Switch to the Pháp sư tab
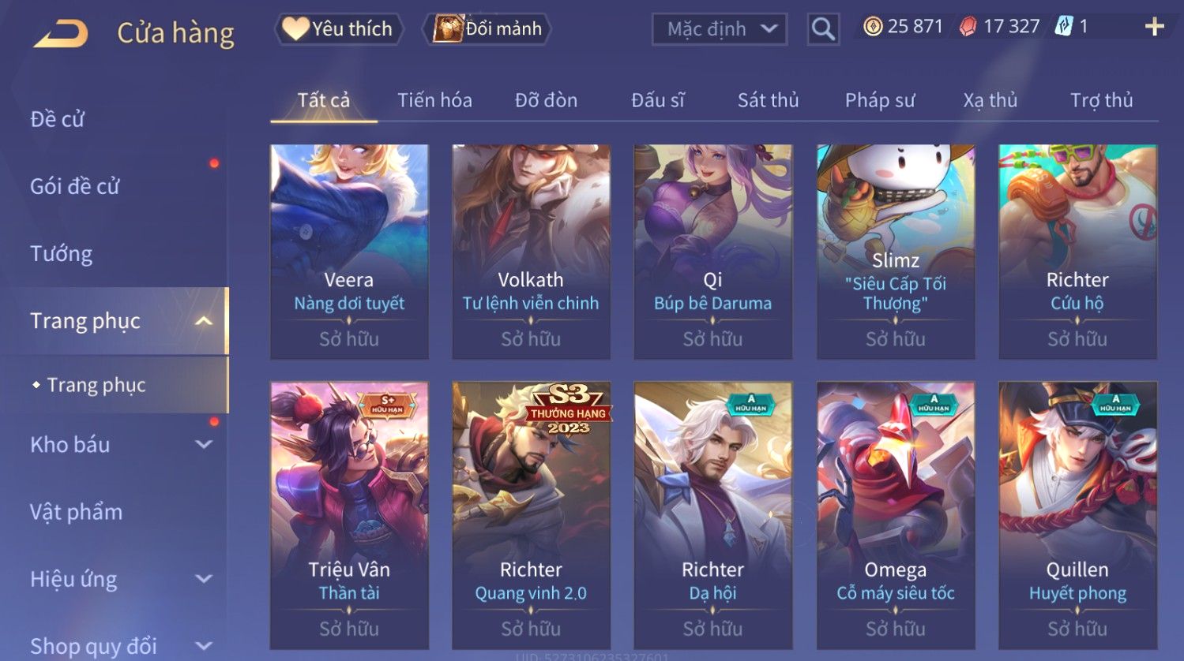This screenshot has height=661, width=1184. (880, 100)
